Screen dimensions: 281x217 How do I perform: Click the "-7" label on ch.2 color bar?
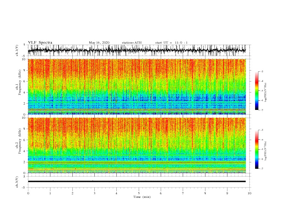[262, 169]
